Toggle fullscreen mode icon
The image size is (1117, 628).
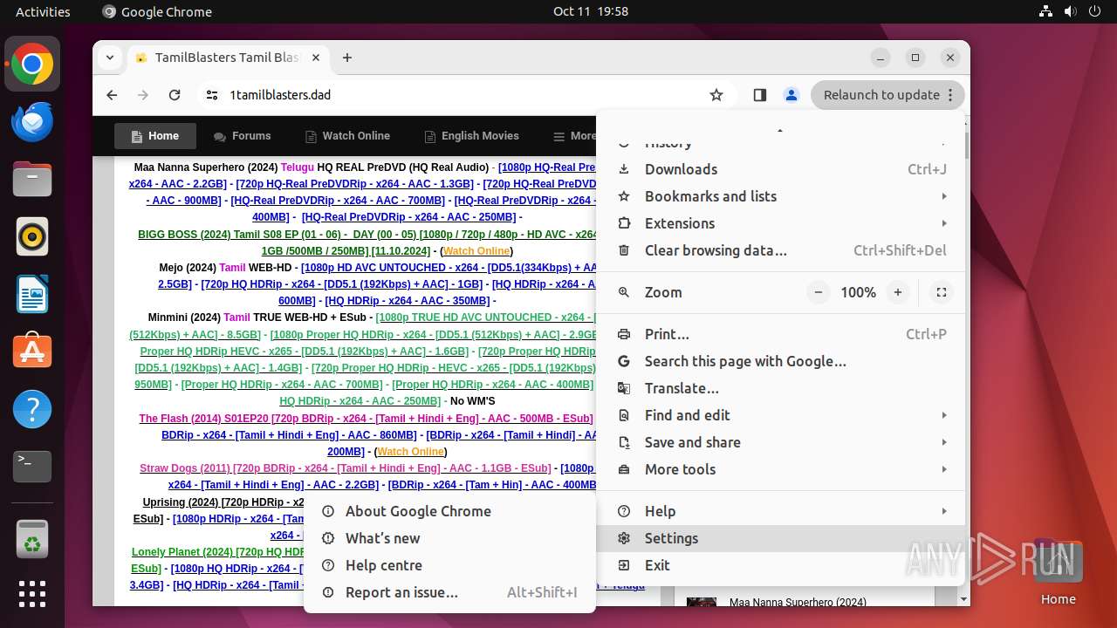pyautogui.click(x=942, y=292)
